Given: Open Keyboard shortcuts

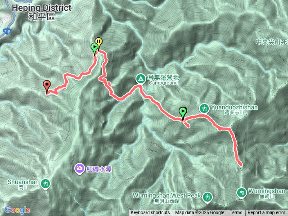Looking at the screenshot, I should tap(150, 213).
